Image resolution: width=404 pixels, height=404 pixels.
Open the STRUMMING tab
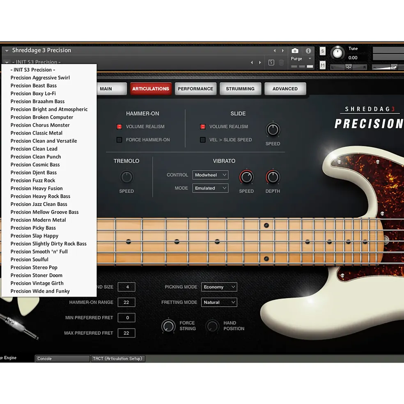(x=240, y=89)
